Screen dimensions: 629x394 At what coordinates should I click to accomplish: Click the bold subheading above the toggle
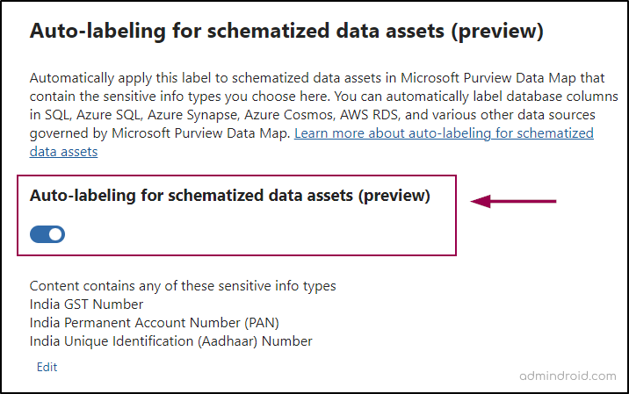(x=229, y=197)
